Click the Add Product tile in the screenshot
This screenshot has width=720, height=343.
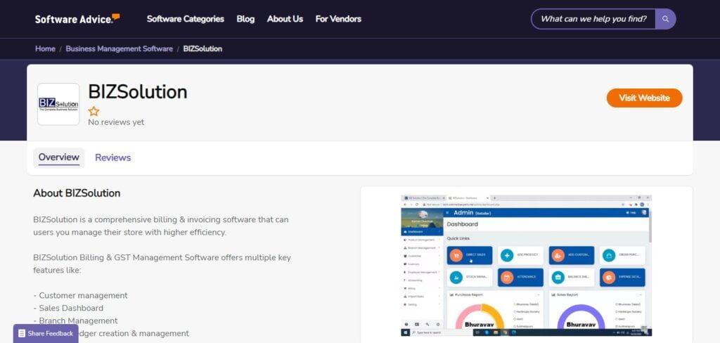pyautogui.click(x=520, y=255)
